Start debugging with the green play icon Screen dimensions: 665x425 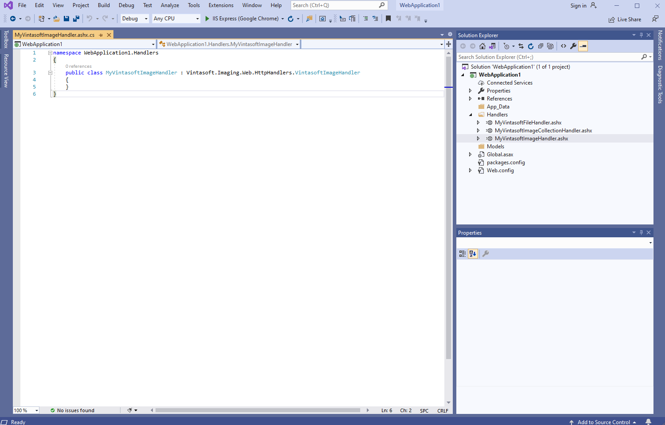[207, 19]
